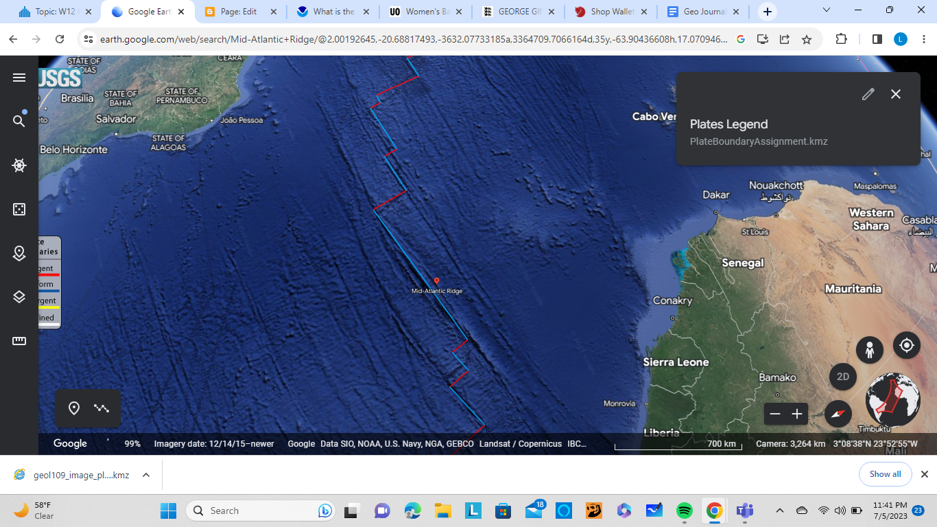This screenshot has width=937, height=527.
Task: Click the globe overview minimap
Action: [x=893, y=400]
